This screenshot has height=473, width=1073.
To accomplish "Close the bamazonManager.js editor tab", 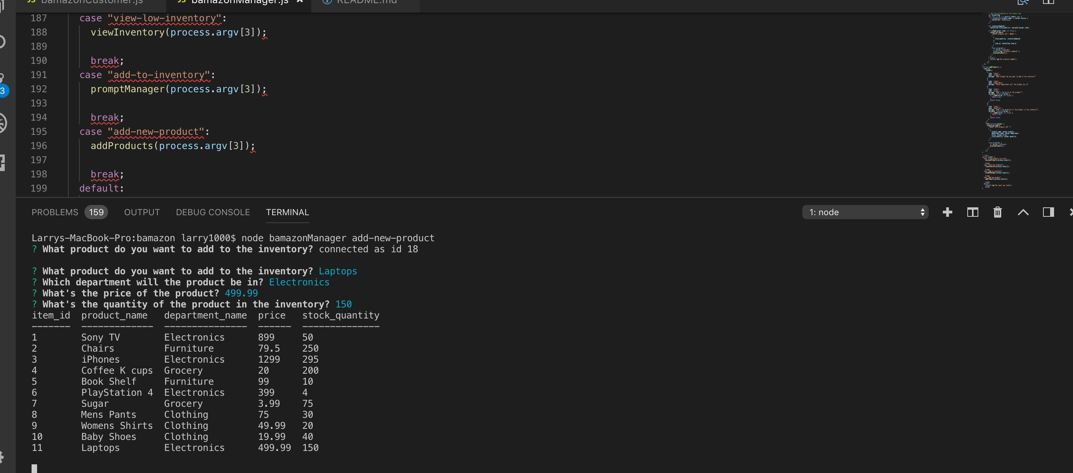I will [x=299, y=2].
